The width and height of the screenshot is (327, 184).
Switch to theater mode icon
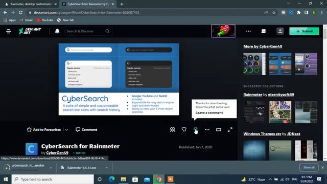[218, 130]
